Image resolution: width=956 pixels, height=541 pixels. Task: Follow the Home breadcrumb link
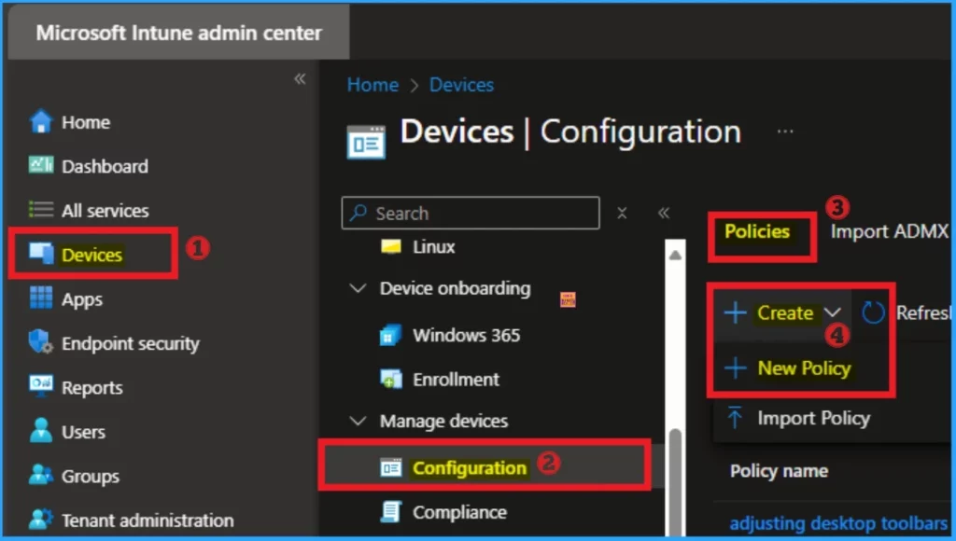pos(373,85)
